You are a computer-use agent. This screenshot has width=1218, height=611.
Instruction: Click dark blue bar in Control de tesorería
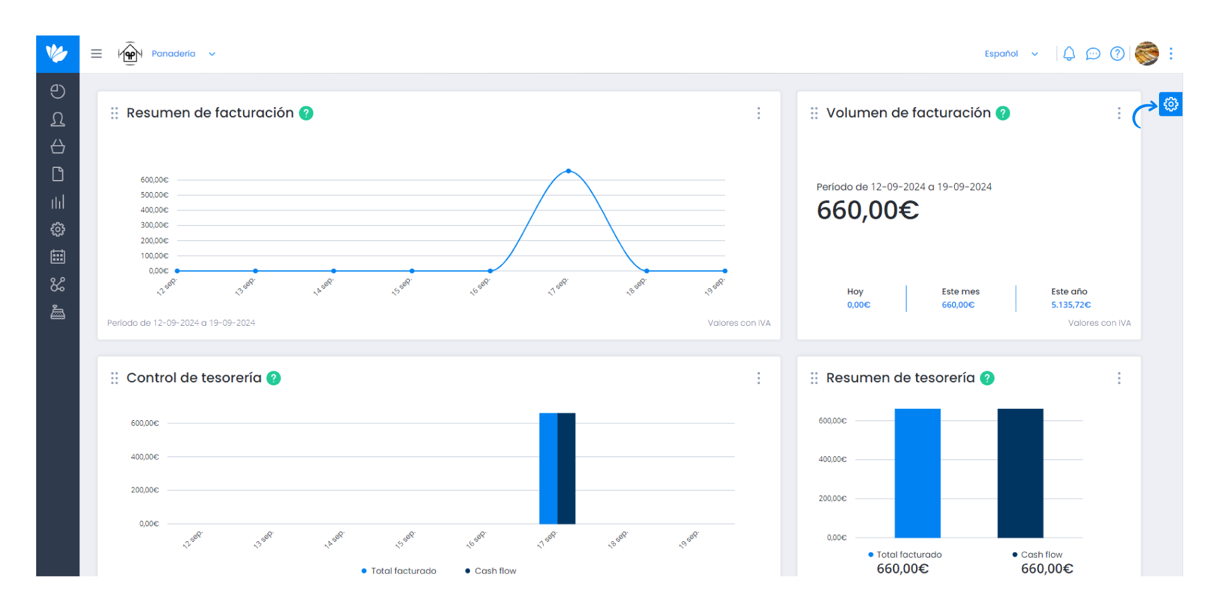tap(566, 468)
